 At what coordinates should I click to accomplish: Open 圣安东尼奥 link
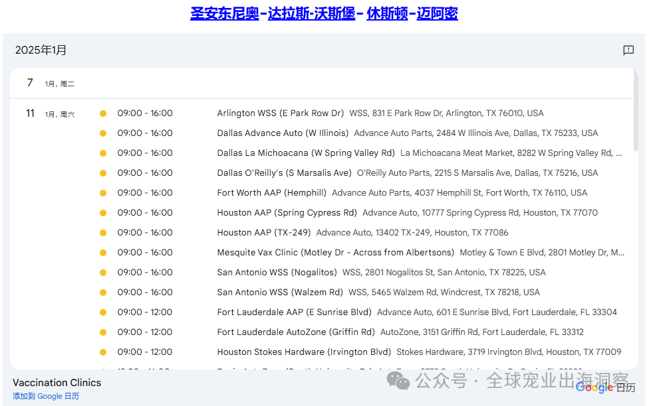[x=224, y=13]
